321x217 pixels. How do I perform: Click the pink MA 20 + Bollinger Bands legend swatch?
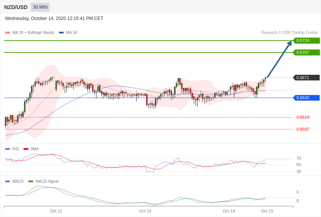[x=8, y=33]
